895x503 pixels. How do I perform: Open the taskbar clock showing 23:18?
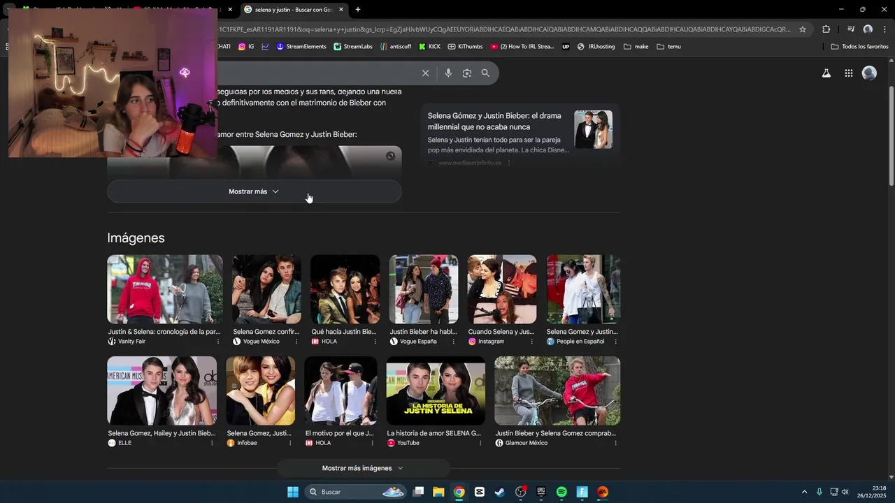pos(872,492)
